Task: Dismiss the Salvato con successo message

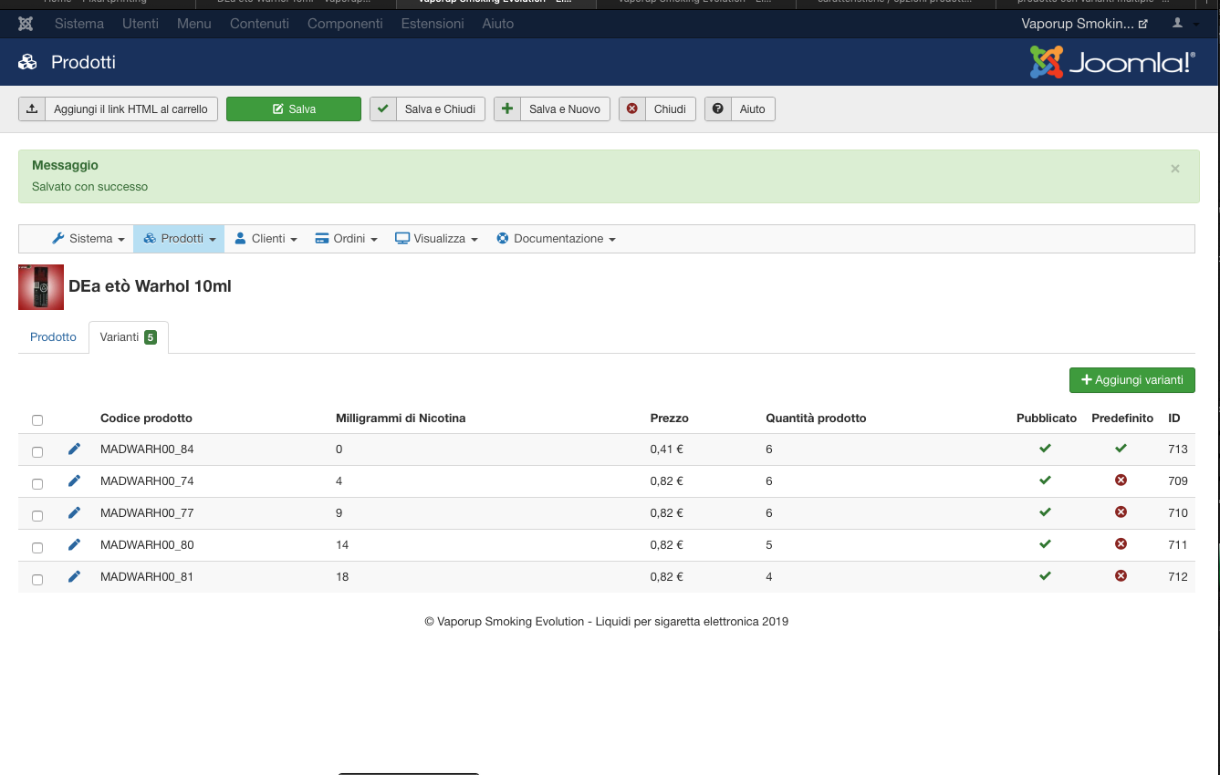Action: [1174, 169]
